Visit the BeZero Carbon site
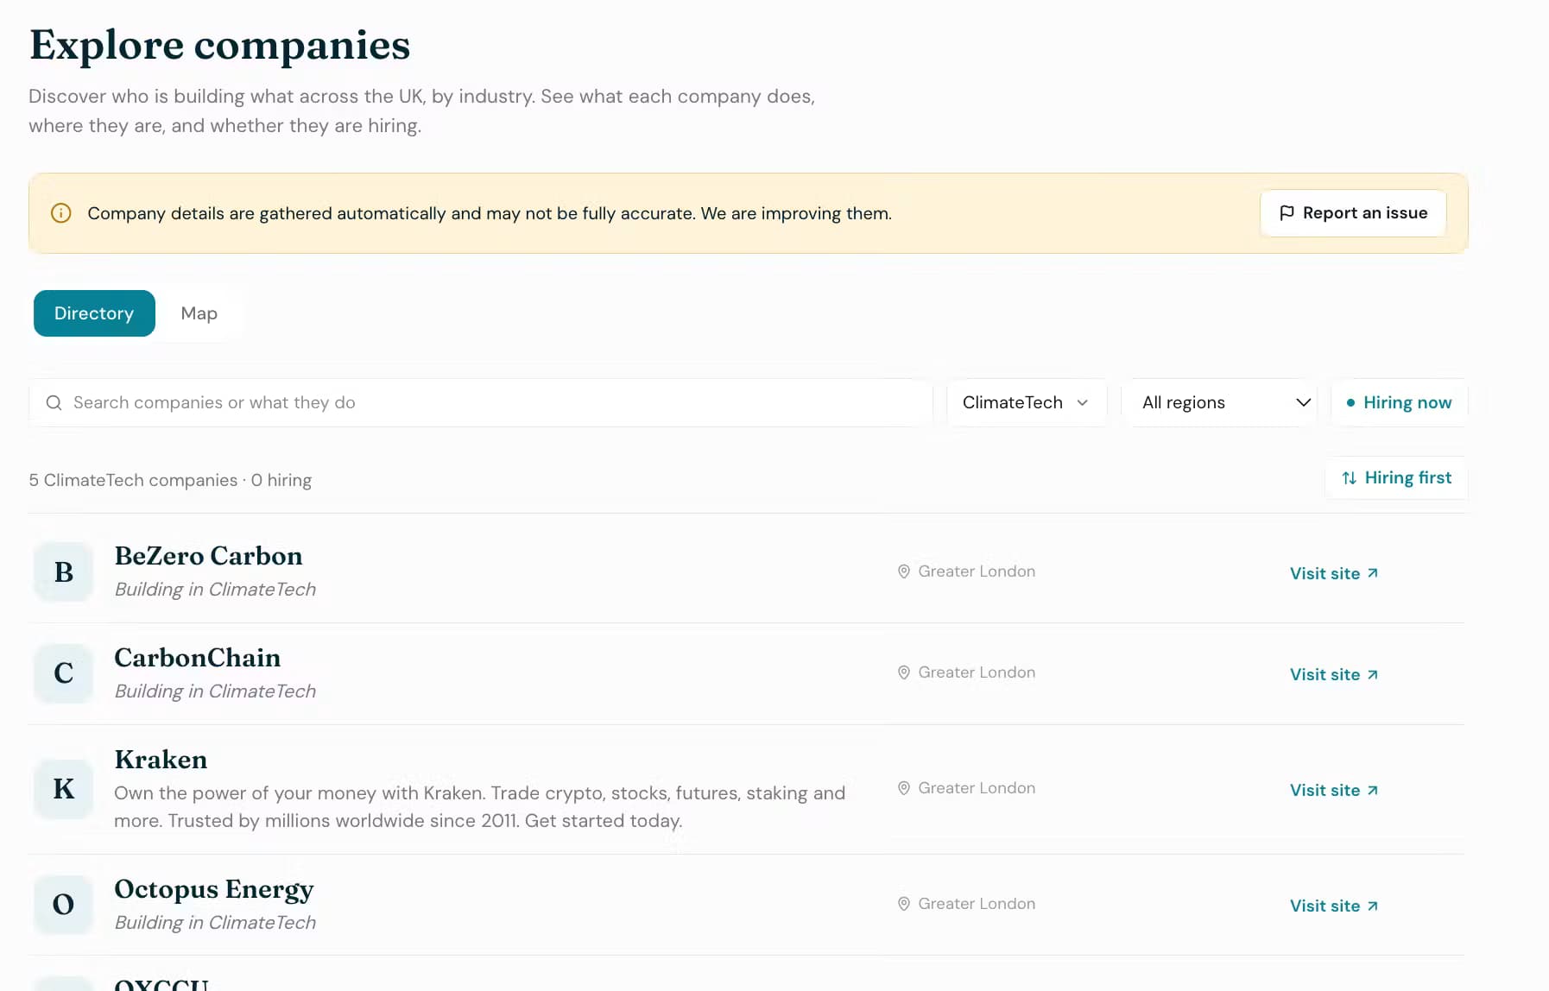The width and height of the screenshot is (1549, 991). [1334, 573]
